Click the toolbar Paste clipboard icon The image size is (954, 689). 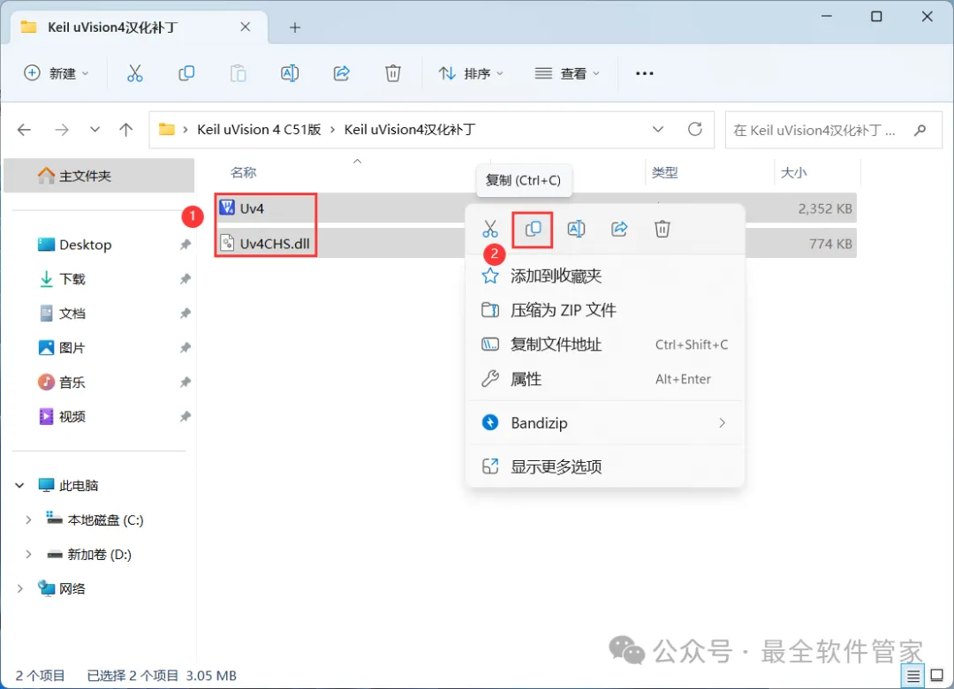(238, 73)
